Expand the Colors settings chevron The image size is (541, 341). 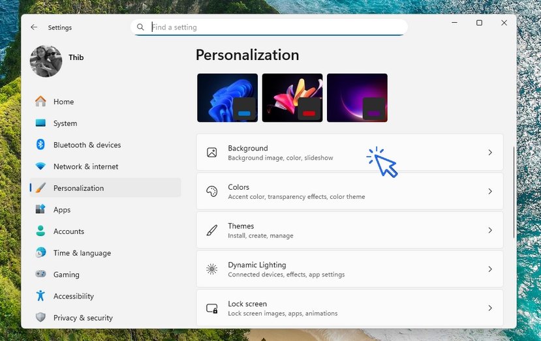tap(490, 192)
